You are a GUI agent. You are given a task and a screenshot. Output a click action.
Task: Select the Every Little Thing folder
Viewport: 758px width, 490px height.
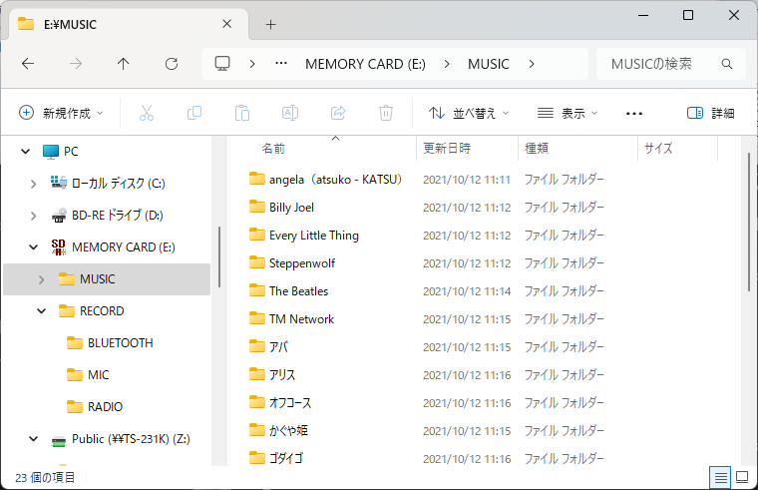(314, 236)
